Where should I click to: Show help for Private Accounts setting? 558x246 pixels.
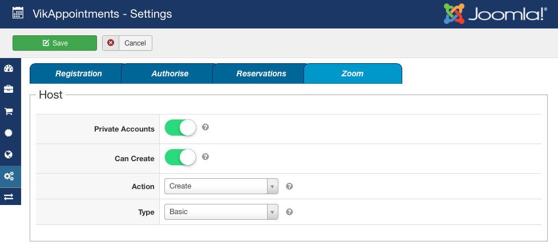[205, 127]
